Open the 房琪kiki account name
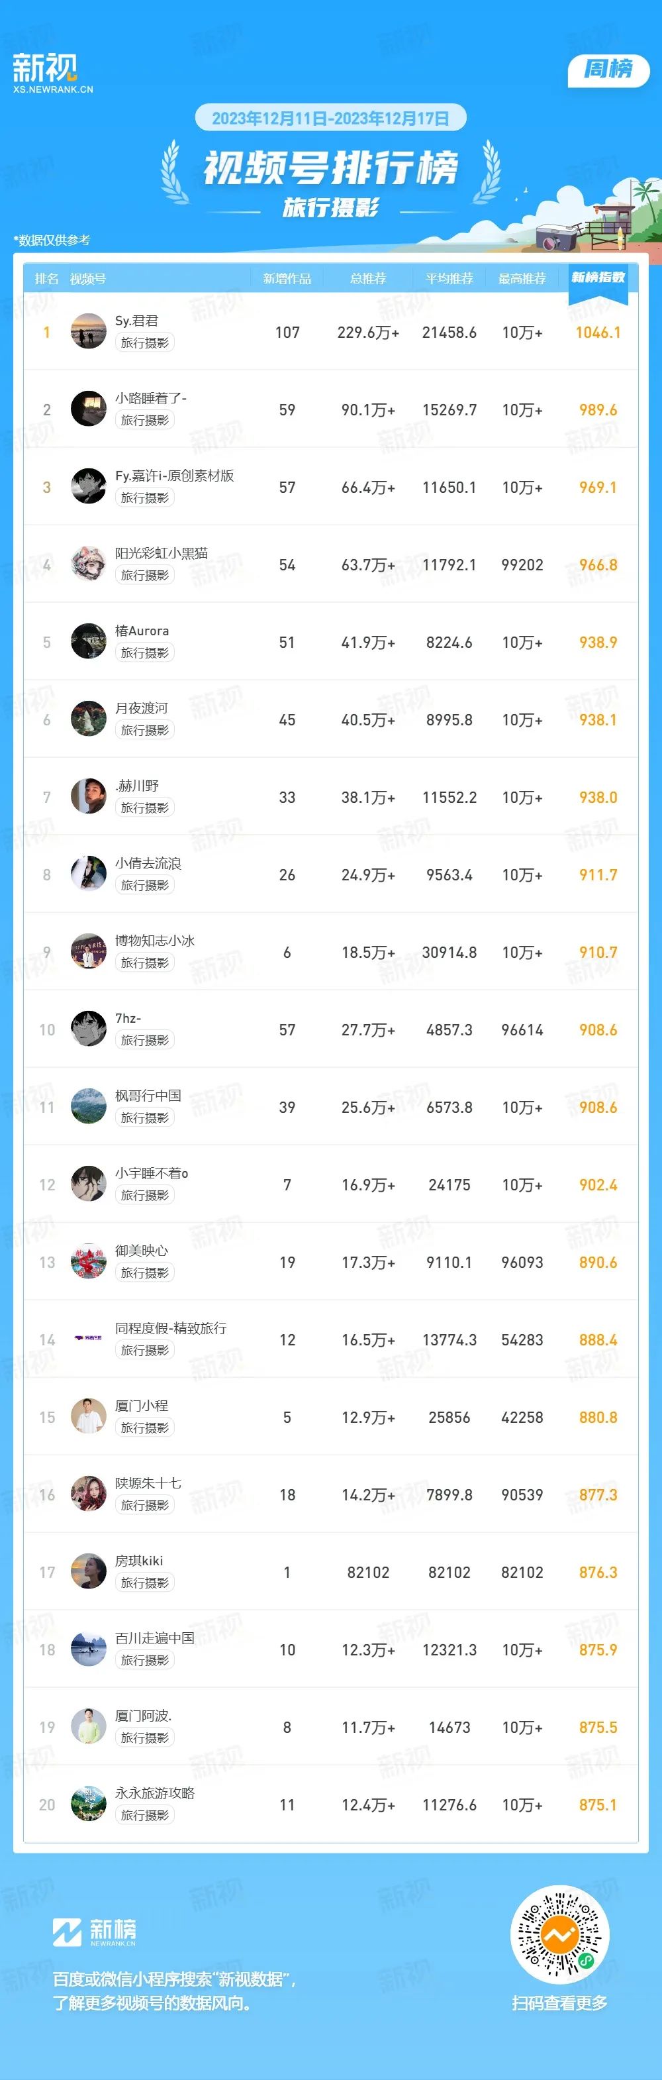Viewport: 662px width, 2080px height. click(x=139, y=1561)
